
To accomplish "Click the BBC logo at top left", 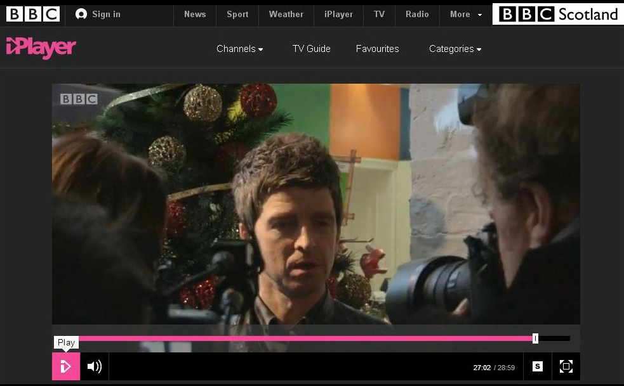I will 33,14.
